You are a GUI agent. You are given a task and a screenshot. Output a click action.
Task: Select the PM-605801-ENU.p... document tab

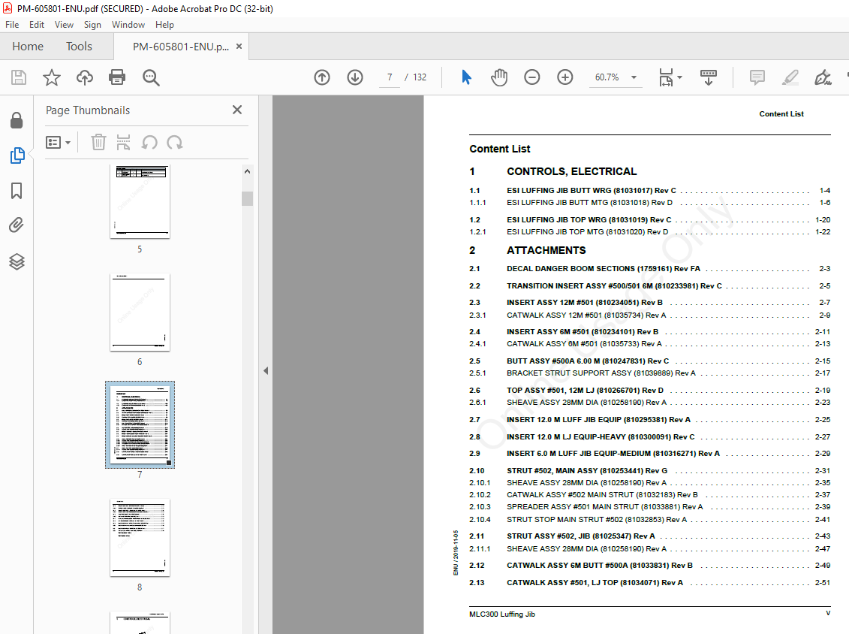181,47
